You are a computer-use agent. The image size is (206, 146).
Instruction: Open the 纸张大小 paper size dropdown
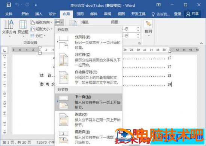[x=41, y=29]
